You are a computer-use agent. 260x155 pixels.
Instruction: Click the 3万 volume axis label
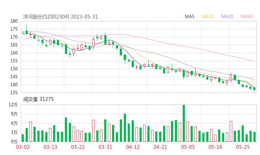tap(14, 132)
